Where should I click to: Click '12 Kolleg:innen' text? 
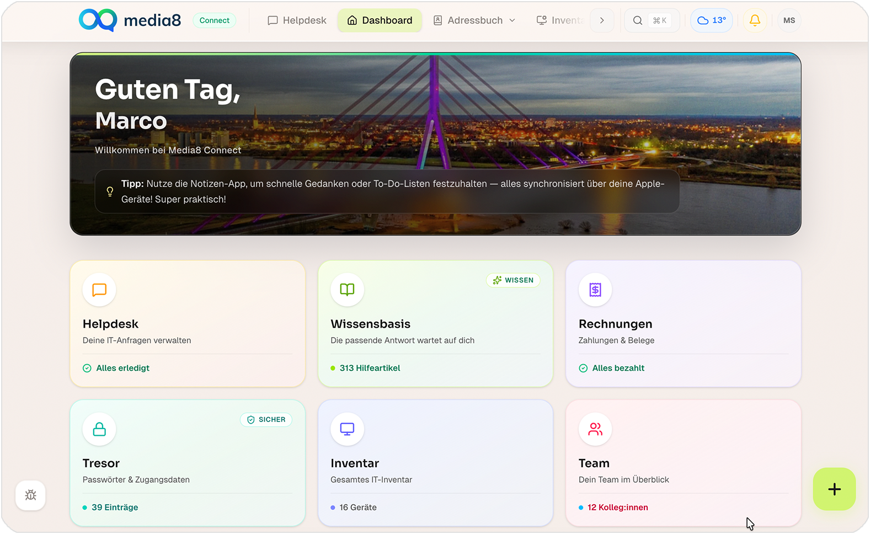(x=617, y=508)
